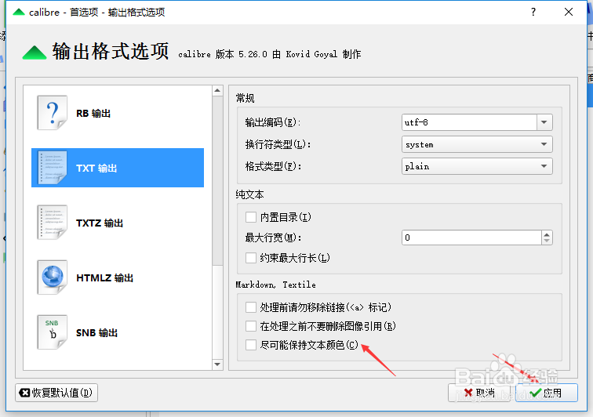Screen dimensions: 593x417
Task: Increase 最大行宽 with up arrow
Action: pos(547,234)
